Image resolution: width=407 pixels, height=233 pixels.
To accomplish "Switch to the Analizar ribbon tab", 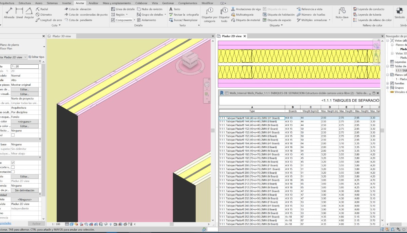I will coord(93,3).
